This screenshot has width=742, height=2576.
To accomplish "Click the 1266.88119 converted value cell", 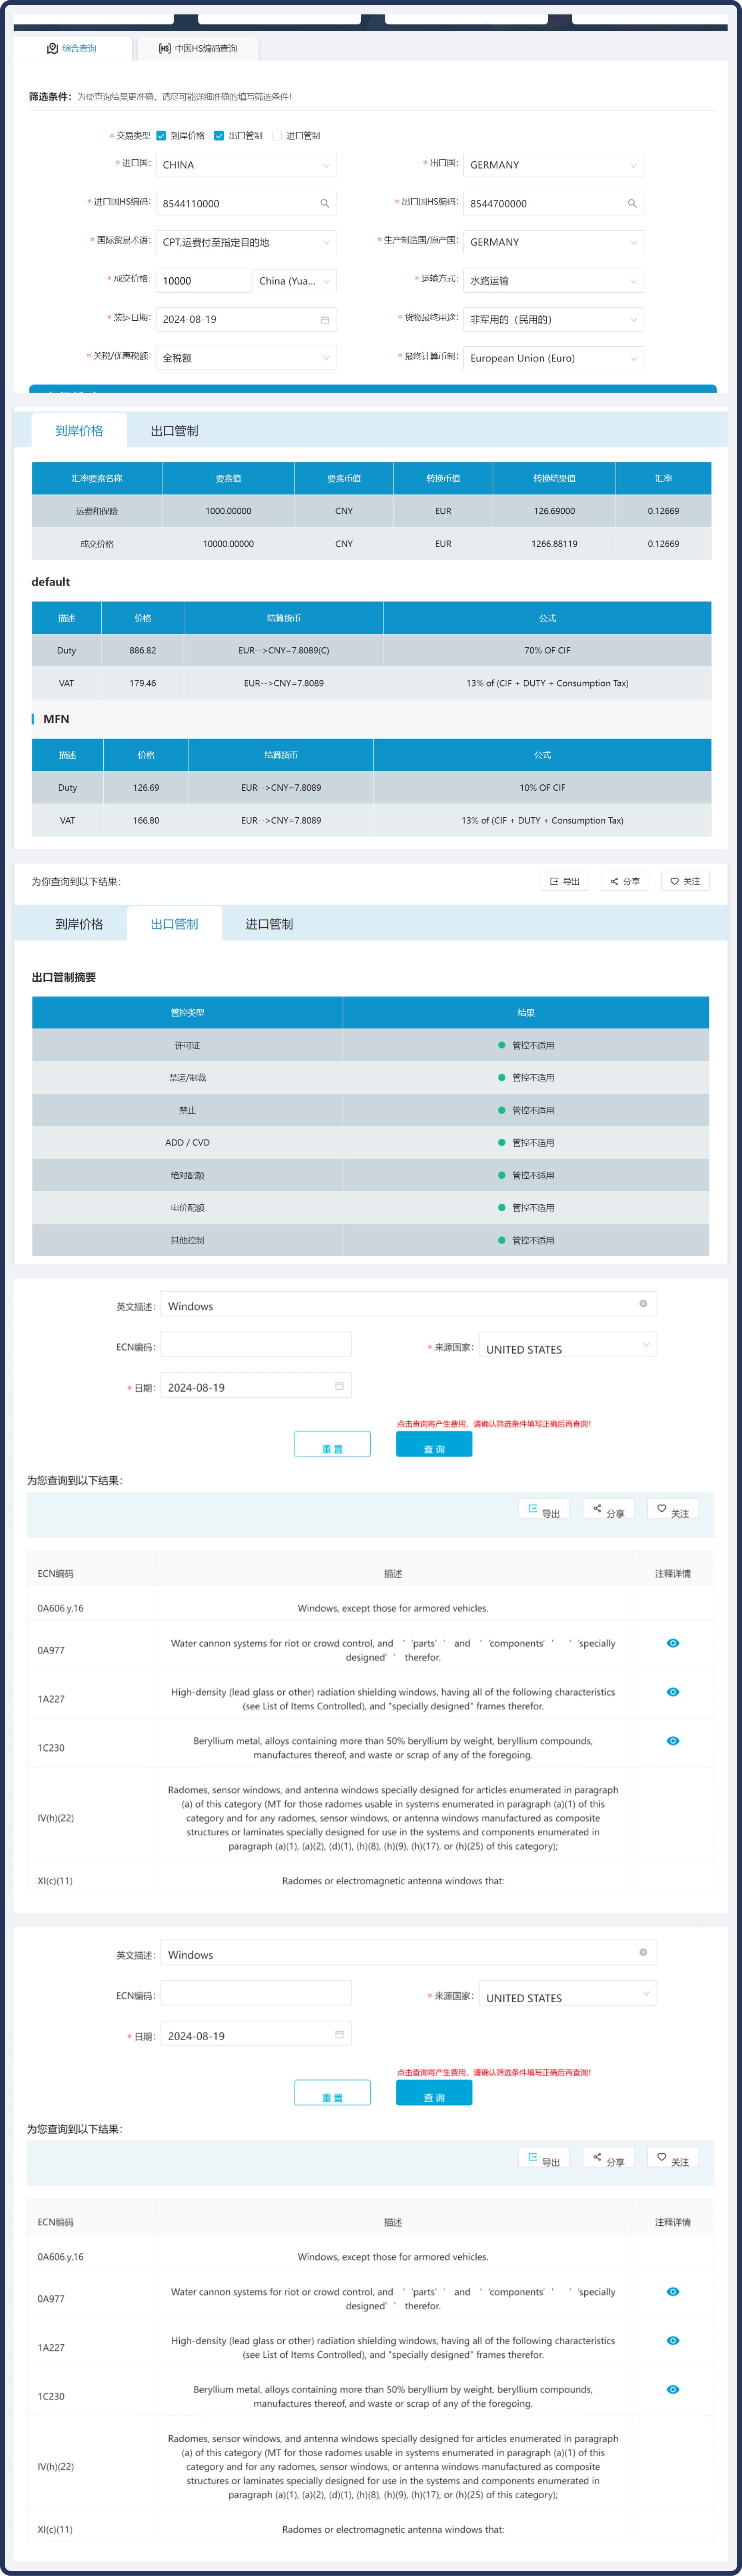I will point(554,544).
